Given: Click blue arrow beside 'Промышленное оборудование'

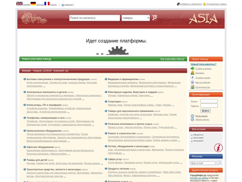Looking at the screenshot, I should coord(25,130).
